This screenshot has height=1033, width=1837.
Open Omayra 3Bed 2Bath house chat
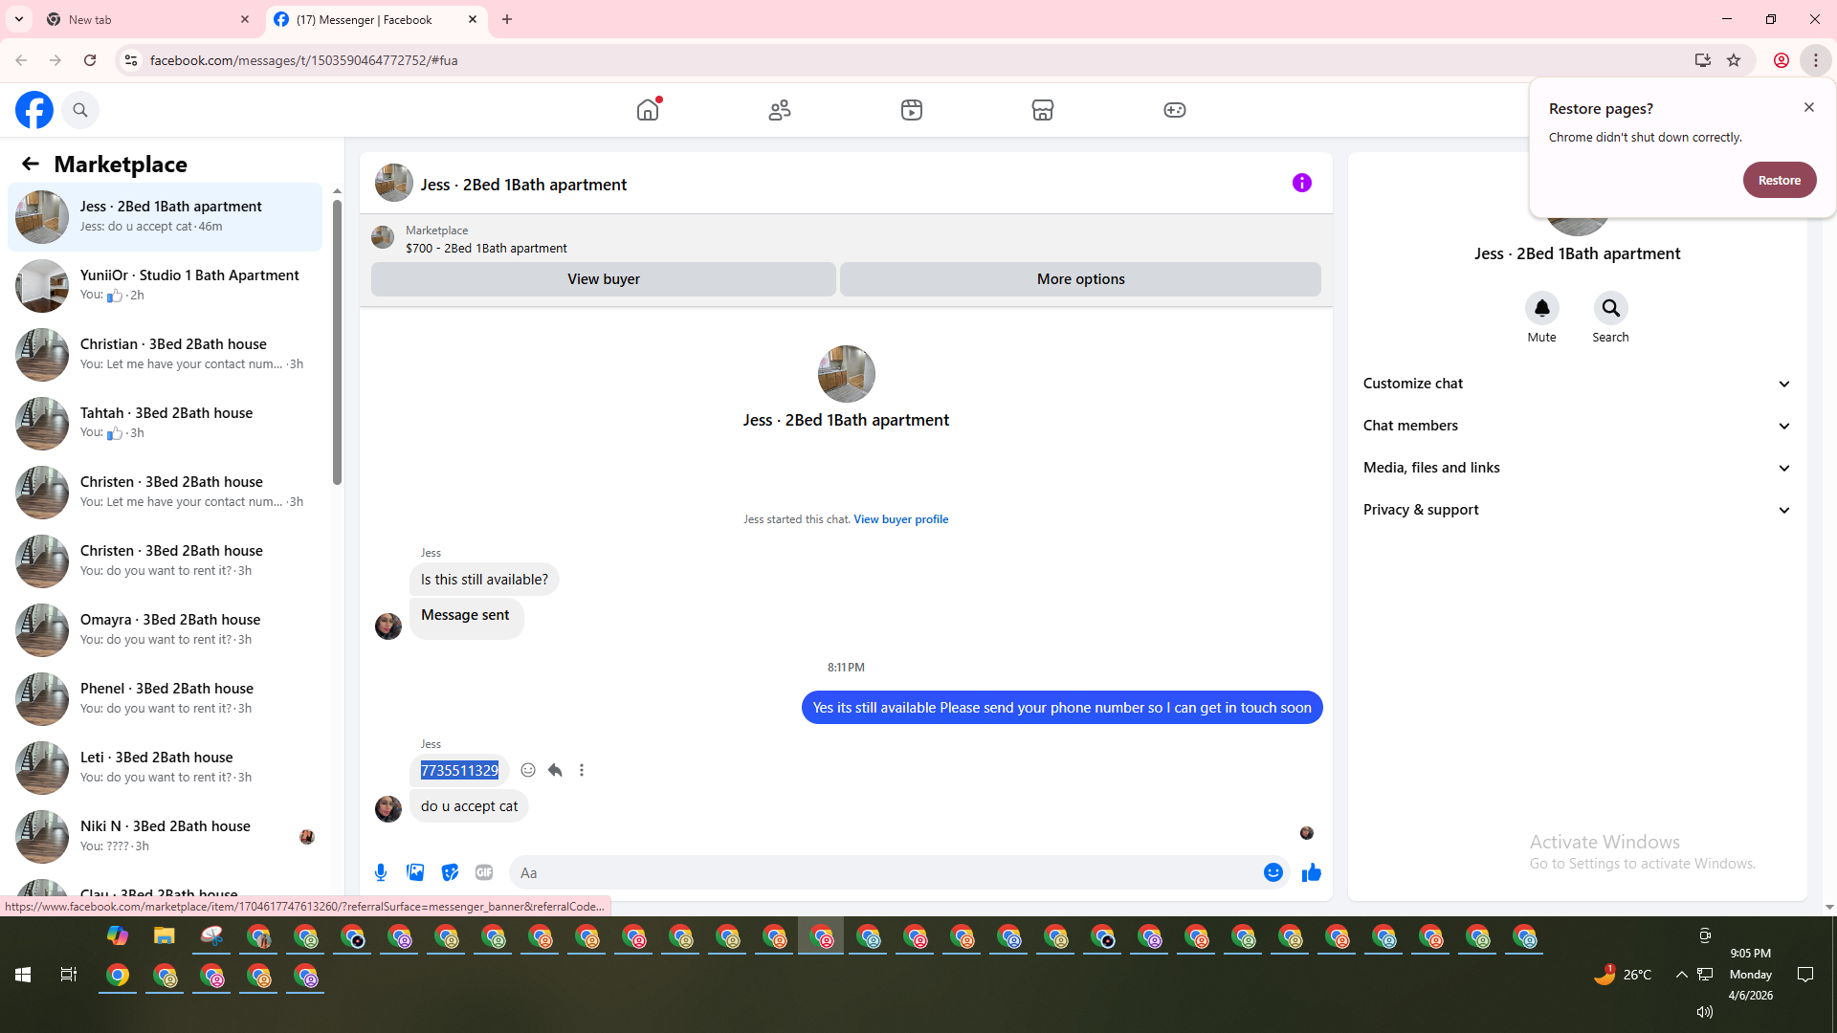coord(166,630)
